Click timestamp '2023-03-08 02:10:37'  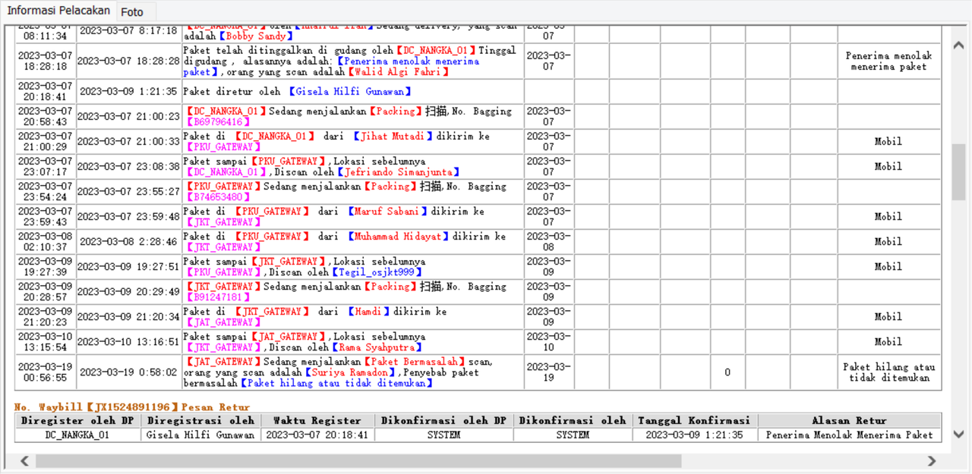46,242
